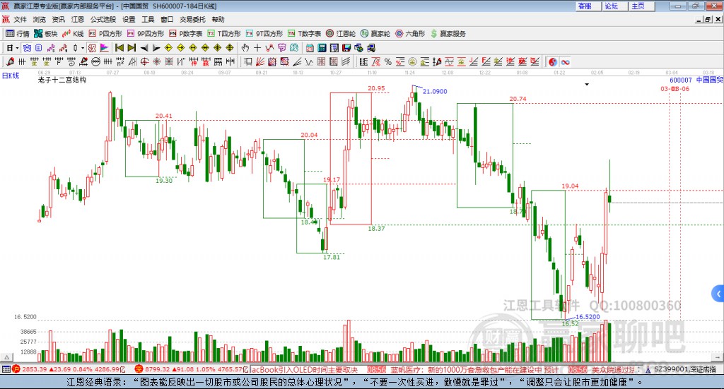Open 赢家服务 dollar-sign service

(x=448, y=34)
